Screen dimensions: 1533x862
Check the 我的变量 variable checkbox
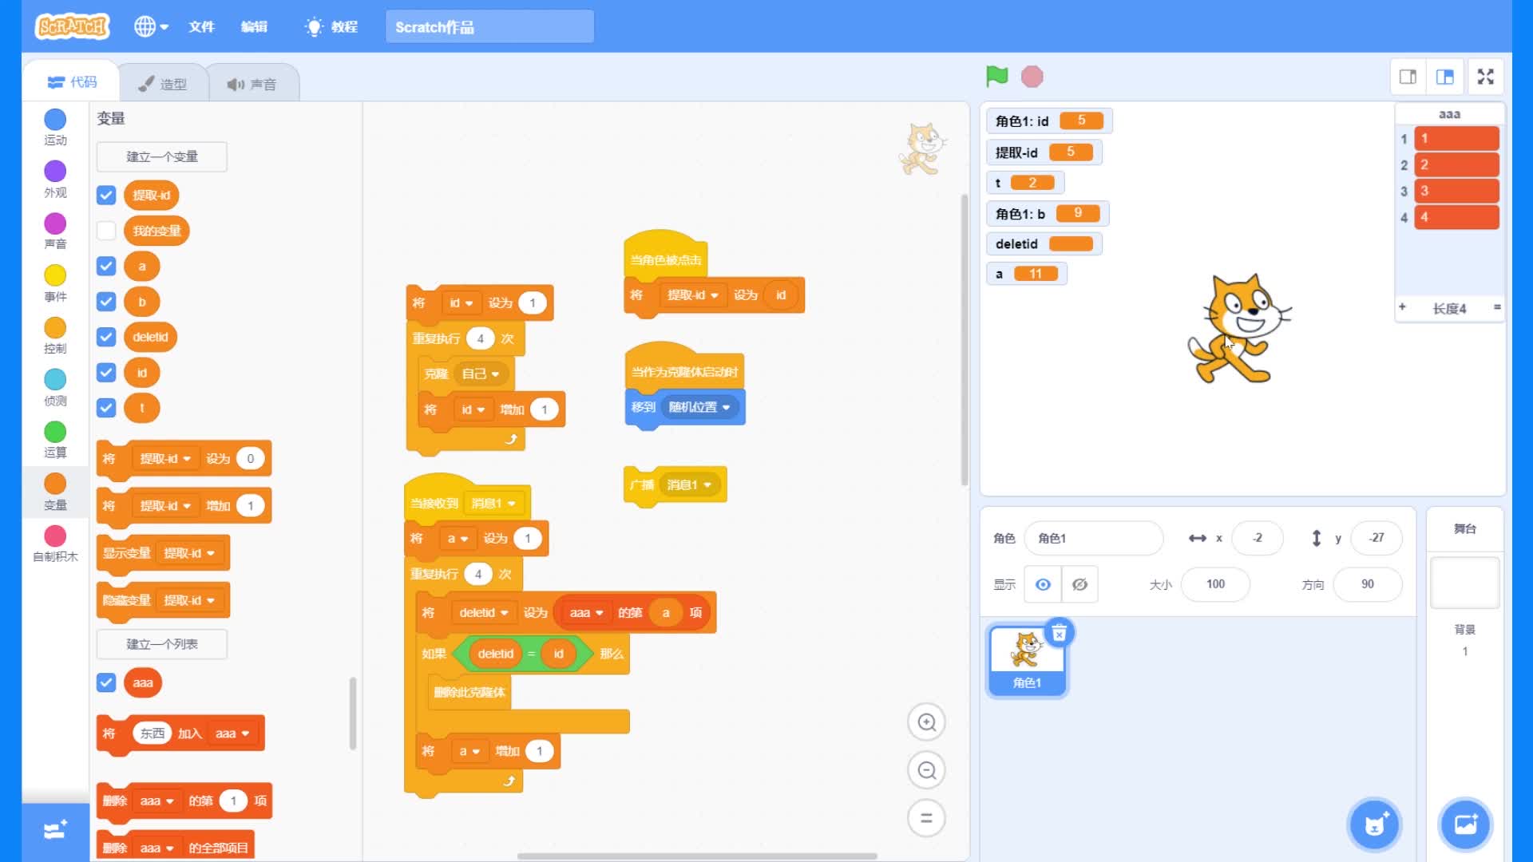click(106, 231)
